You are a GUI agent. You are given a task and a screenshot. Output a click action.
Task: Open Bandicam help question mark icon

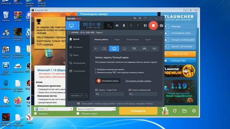145,18
